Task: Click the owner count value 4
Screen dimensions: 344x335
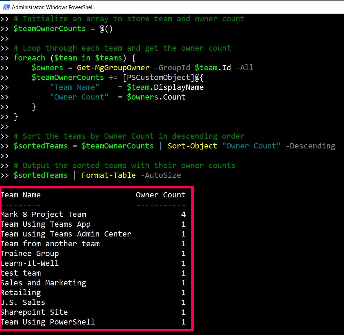Action: (x=183, y=214)
